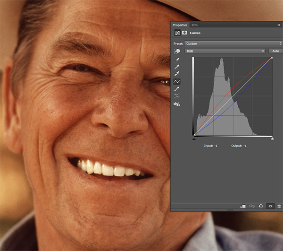
Task: Select the gray point eyedropper
Action: [x=177, y=67]
